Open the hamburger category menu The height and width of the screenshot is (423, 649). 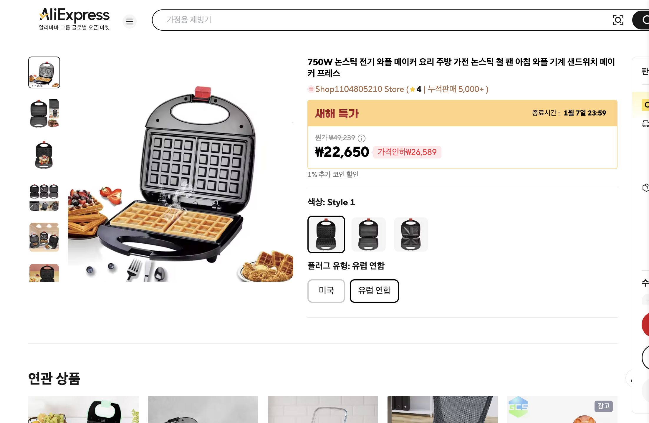pyautogui.click(x=130, y=22)
